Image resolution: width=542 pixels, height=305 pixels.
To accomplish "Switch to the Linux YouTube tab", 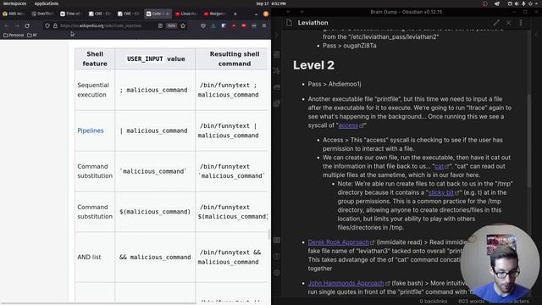I will pyautogui.click(x=186, y=14).
